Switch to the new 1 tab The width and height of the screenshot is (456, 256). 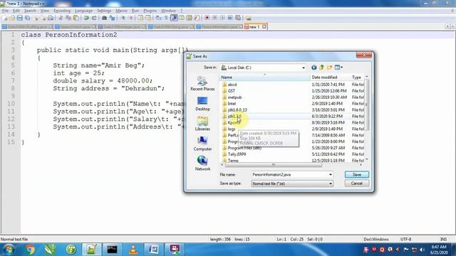pos(255,27)
